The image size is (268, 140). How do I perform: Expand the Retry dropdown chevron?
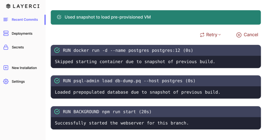(x=219, y=35)
